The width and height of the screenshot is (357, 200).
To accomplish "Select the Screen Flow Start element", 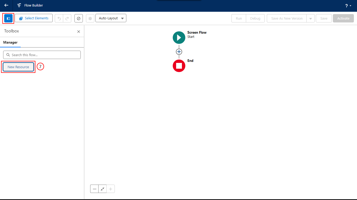I will tap(179, 38).
